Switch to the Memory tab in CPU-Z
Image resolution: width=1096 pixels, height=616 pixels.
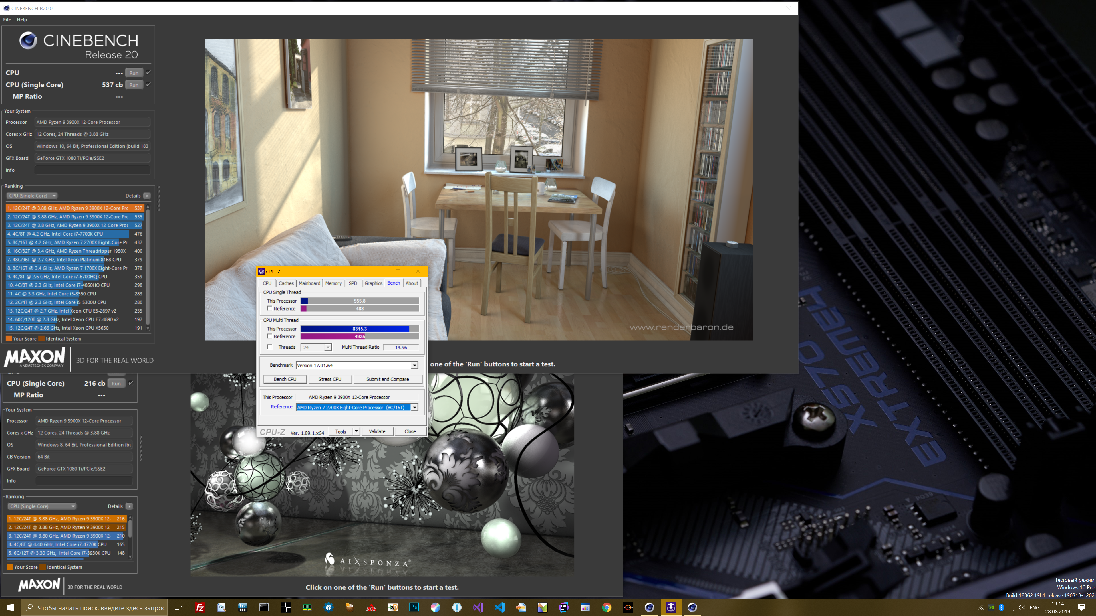(x=333, y=283)
